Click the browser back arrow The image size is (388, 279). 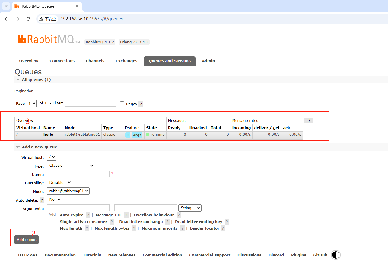point(7,19)
